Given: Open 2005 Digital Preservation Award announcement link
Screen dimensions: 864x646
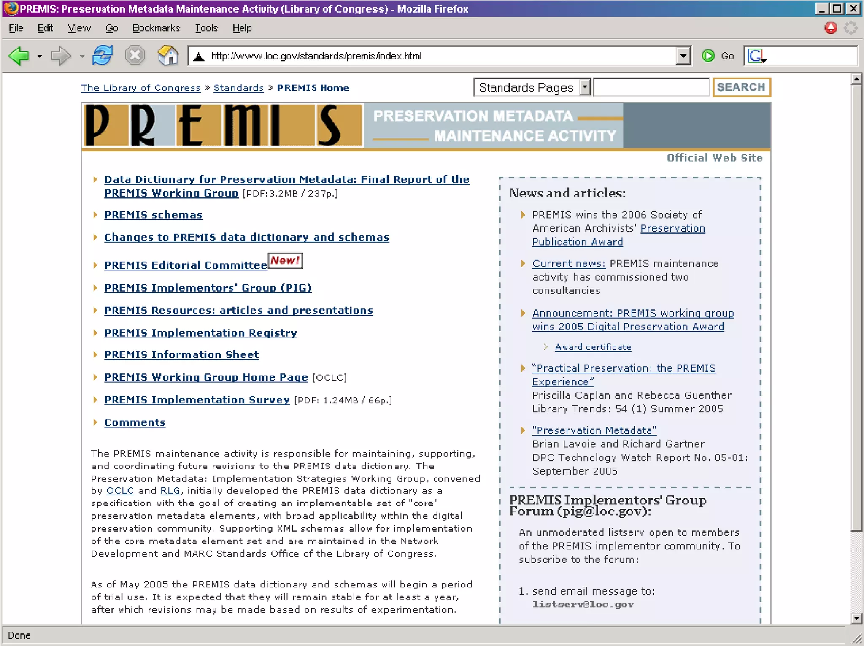Looking at the screenshot, I should (633, 320).
